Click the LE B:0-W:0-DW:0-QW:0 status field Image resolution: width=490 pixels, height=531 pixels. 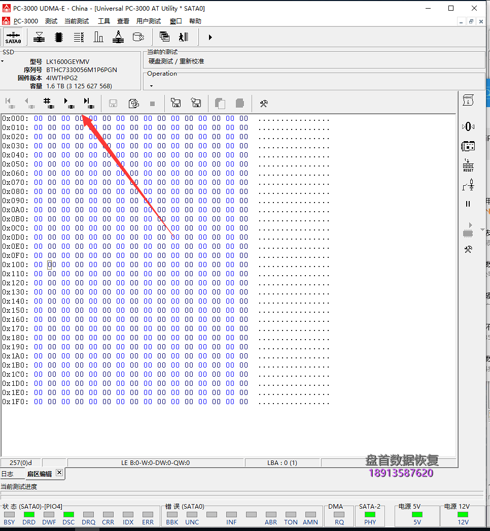coord(156,462)
